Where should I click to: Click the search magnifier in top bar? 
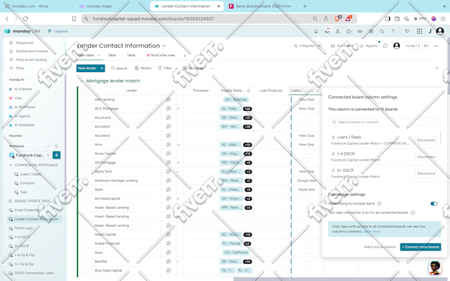tap(382, 31)
